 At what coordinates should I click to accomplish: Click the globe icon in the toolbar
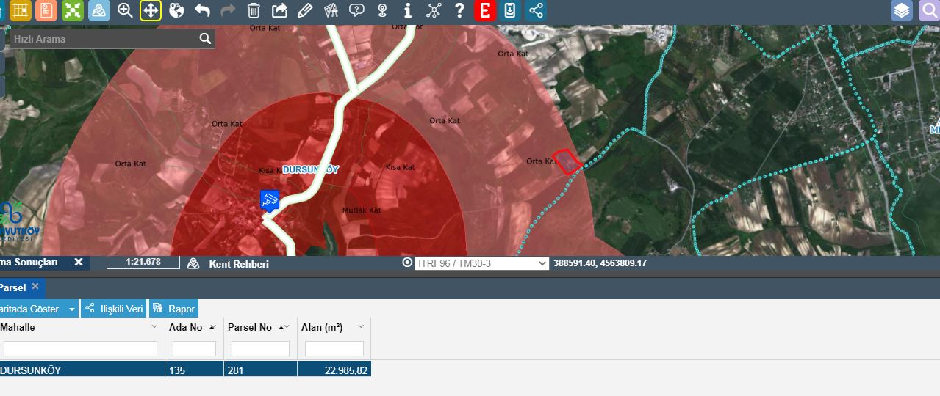tap(176, 10)
